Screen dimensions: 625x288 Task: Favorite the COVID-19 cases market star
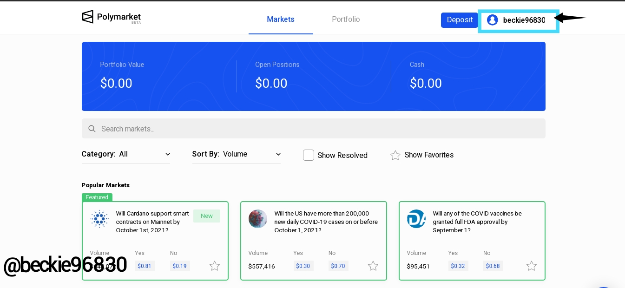point(373,266)
